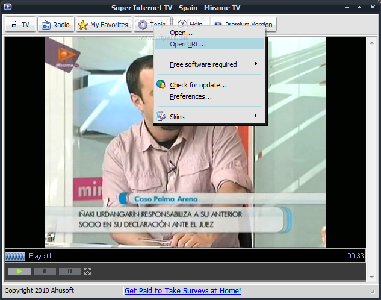Click the Check for update globe icon
The width and height of the screenshot is (381, 300).
tap(161, 84)
